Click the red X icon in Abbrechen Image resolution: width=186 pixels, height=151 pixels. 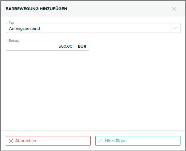click(x=11, y=141)
